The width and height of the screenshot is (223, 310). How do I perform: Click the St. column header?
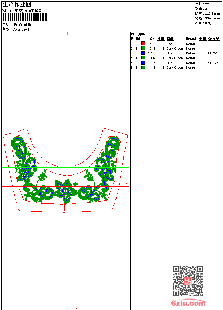tap(153, 39)
